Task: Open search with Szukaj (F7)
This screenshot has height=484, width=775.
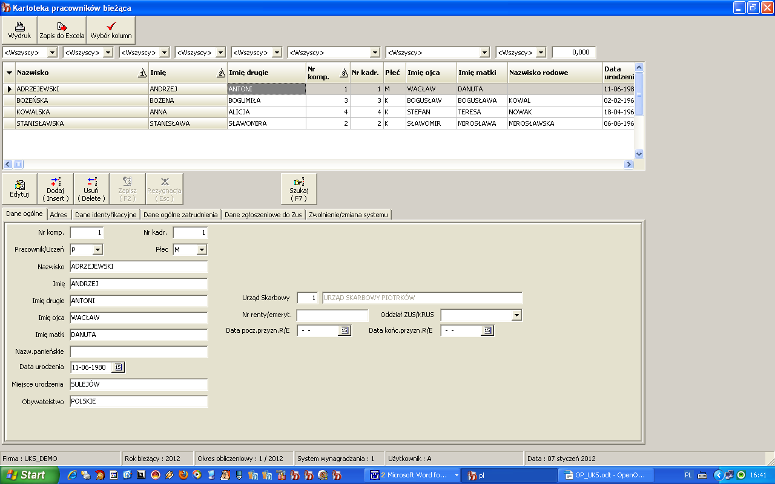Action: pos(298,189)
